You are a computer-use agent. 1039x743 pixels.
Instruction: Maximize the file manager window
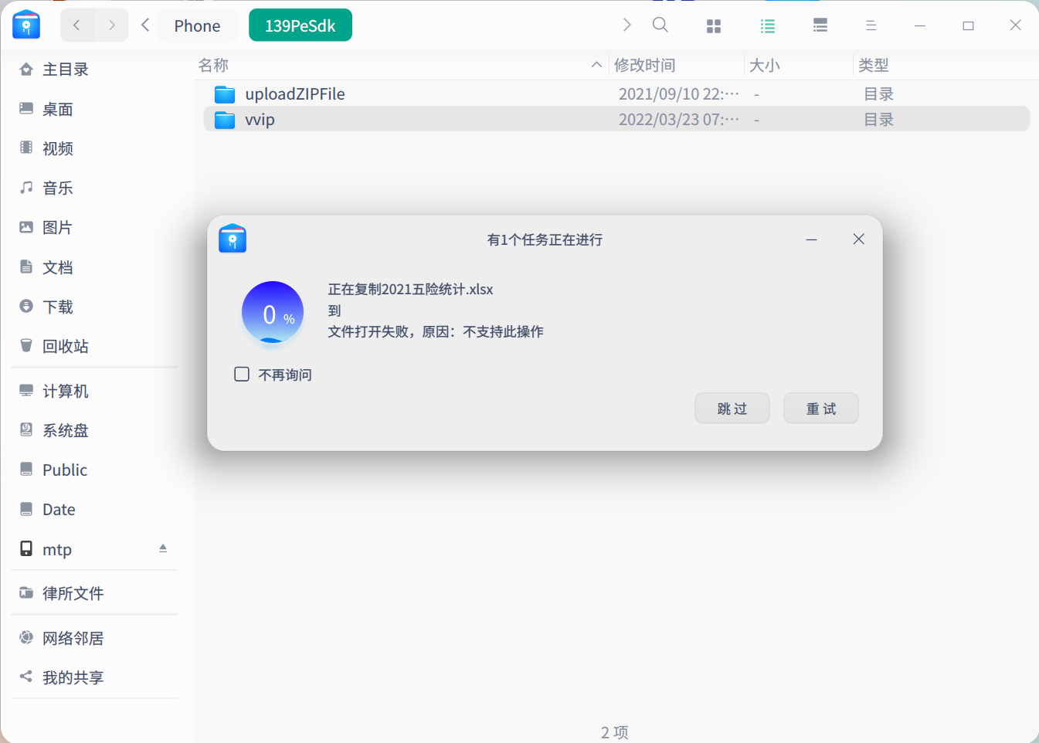[968, 26]
